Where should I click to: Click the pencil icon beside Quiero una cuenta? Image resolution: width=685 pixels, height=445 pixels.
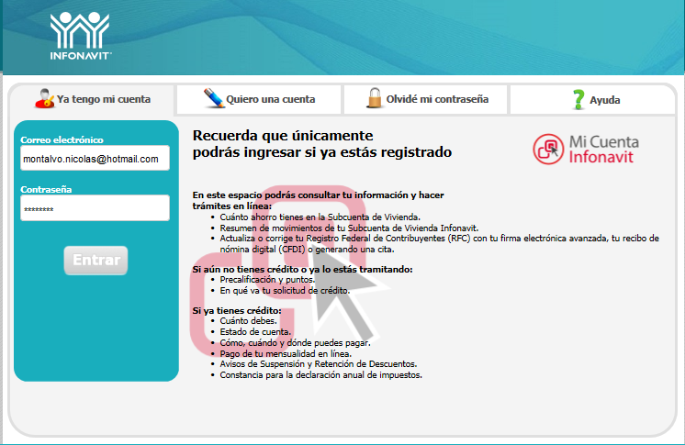pyautogui.click(x=213, y=98)
